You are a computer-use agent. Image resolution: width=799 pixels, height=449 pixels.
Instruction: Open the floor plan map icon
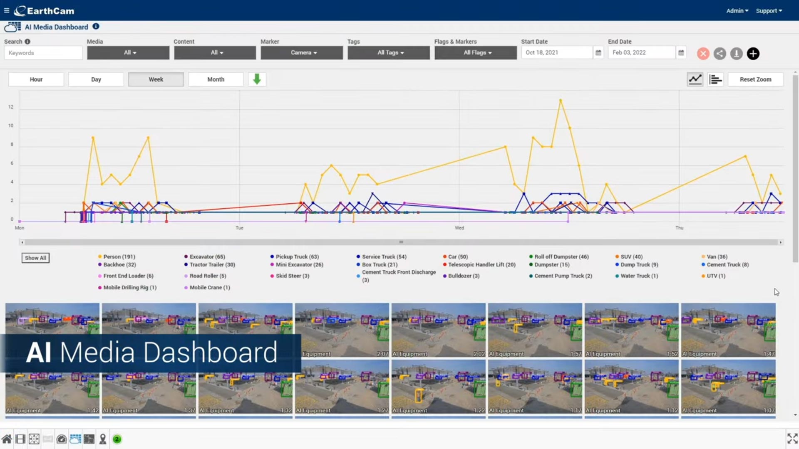tap(89, 439)
